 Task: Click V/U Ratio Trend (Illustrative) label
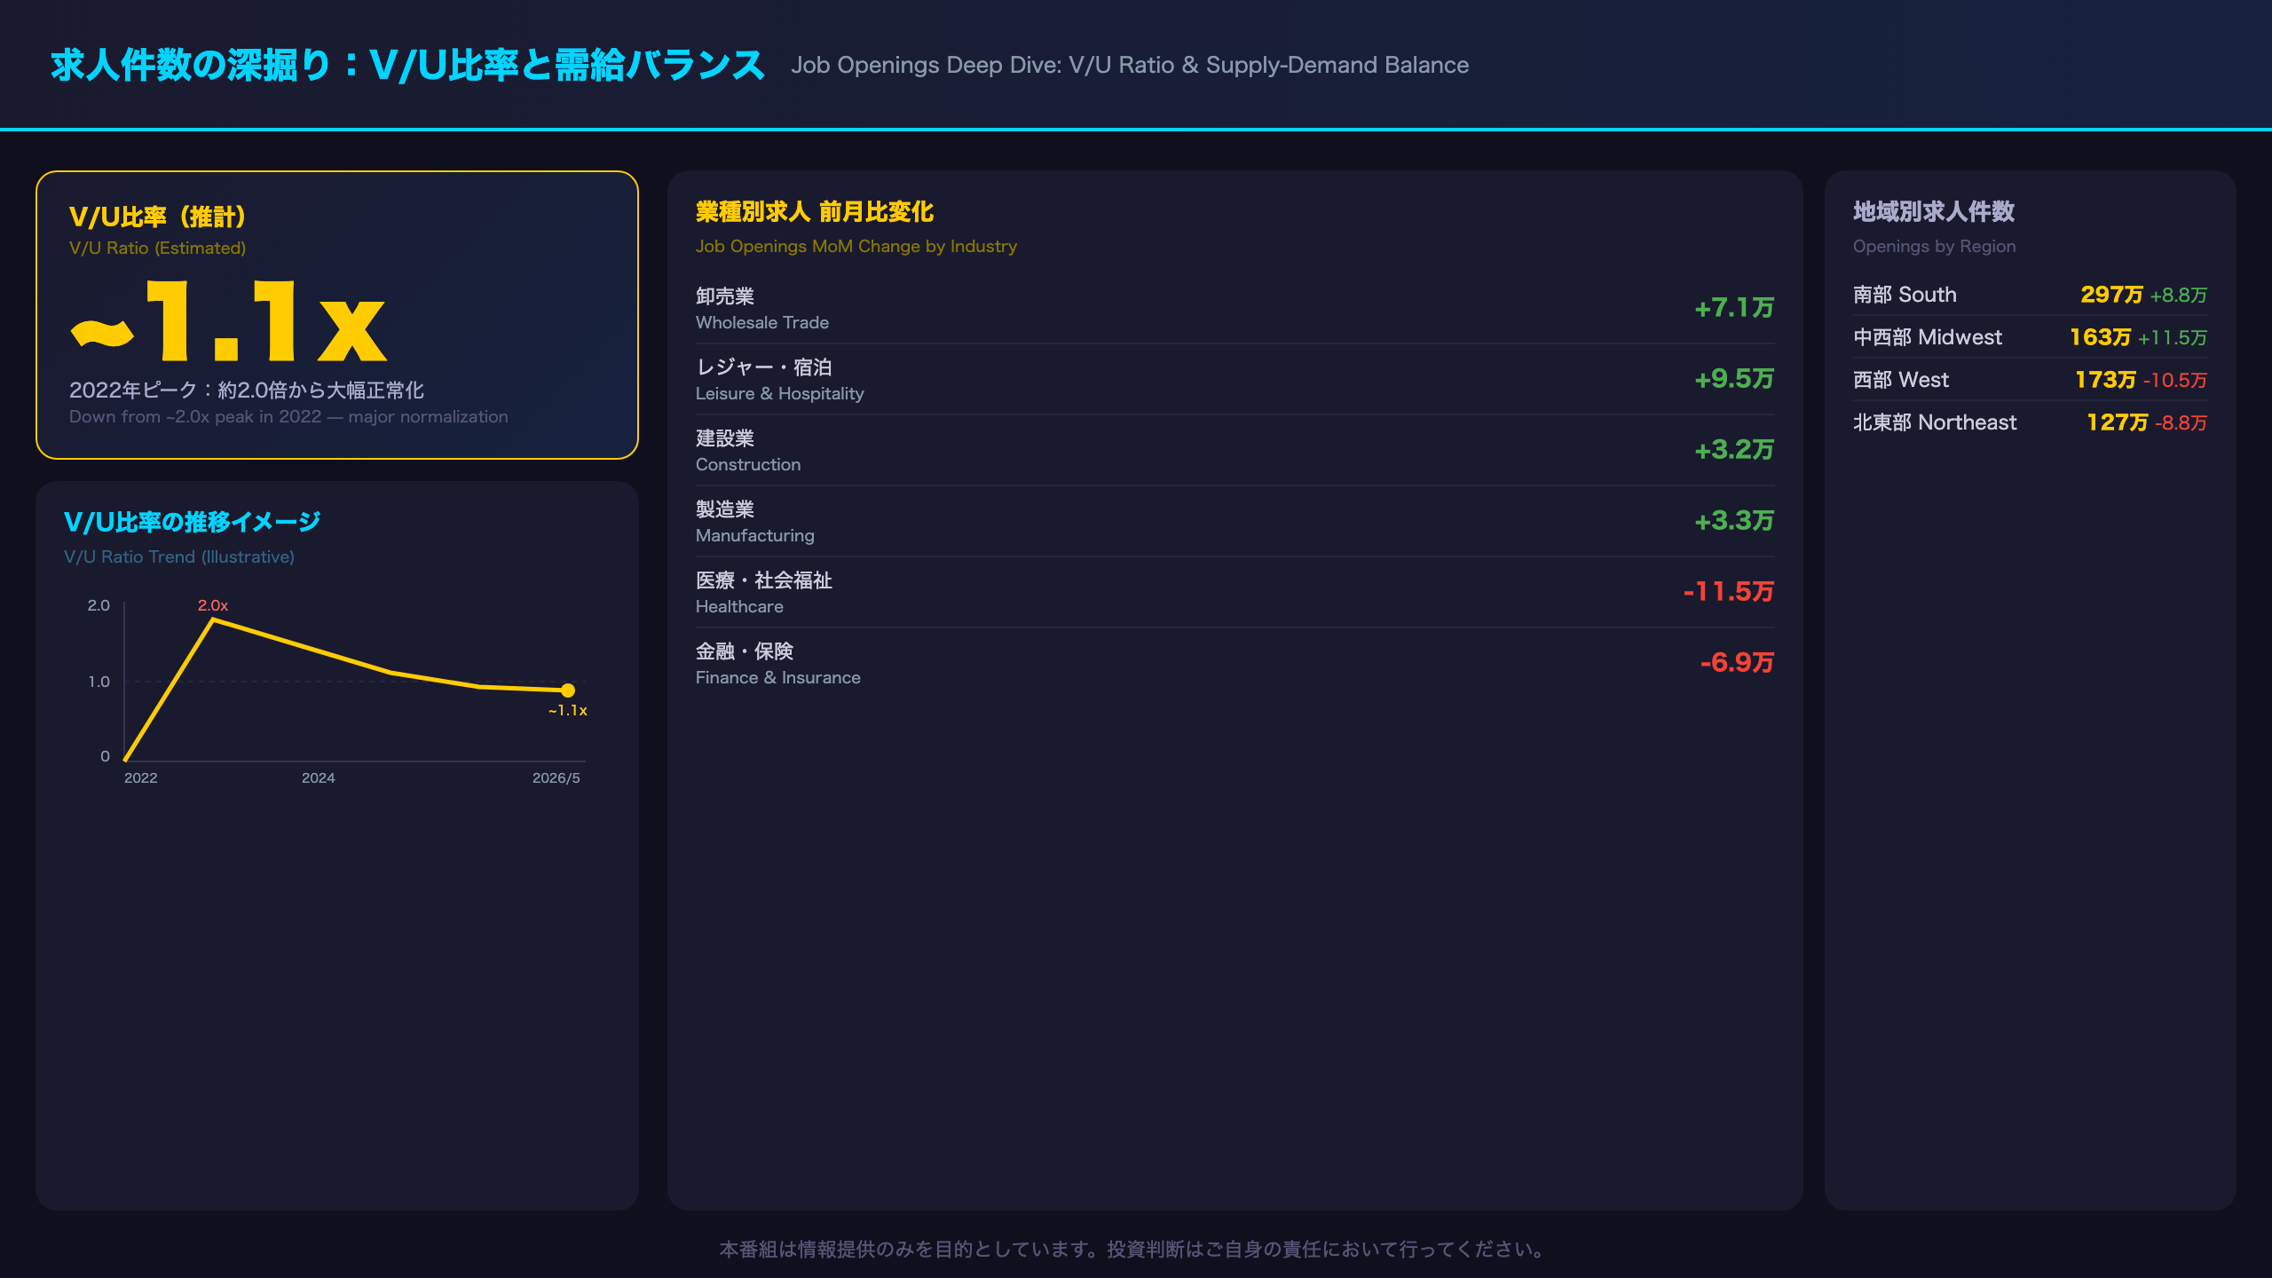pos(179,557)
